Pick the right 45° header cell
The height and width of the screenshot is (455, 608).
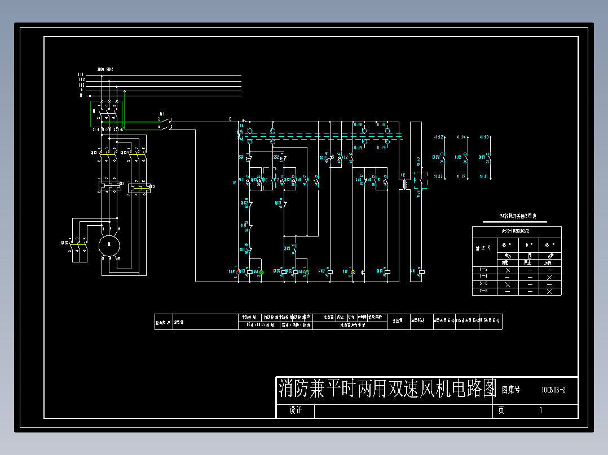click(550, 245)
